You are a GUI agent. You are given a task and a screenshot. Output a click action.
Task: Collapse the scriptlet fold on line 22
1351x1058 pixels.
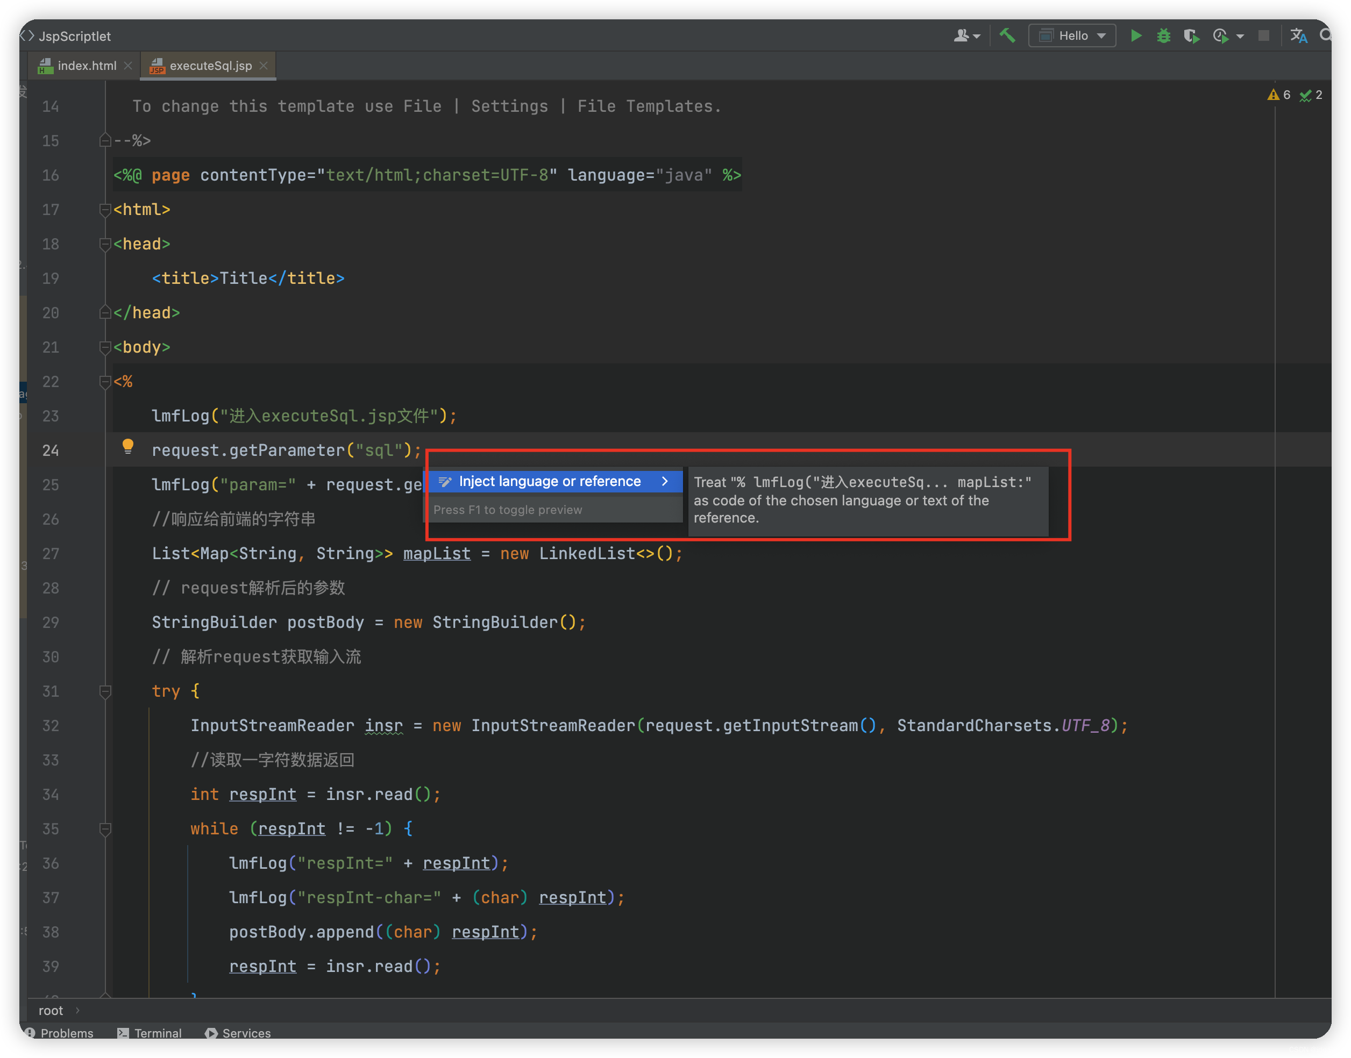(x=105, y=382)
